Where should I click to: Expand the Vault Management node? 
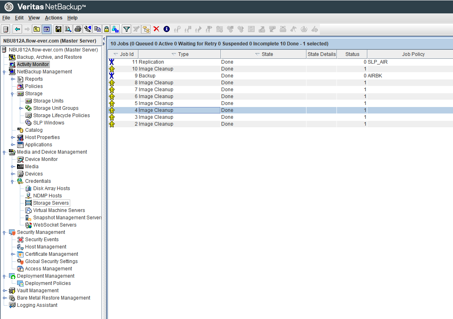[x=4, y=291]
